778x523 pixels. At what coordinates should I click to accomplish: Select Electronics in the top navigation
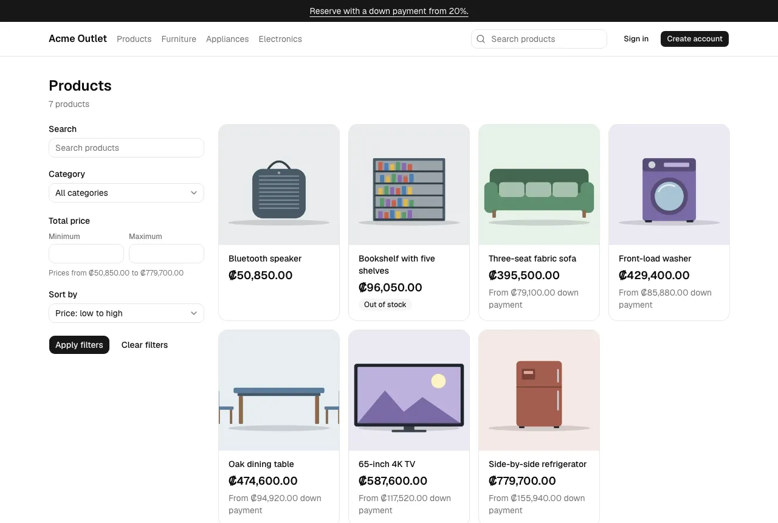(x=280, y=39)
